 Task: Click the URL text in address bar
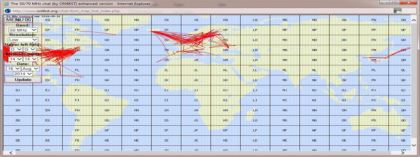click(66, 11)
